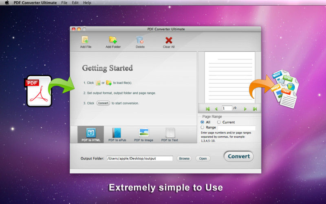Open the Edit menu
326x204 pixels.
tap(75, 3)
